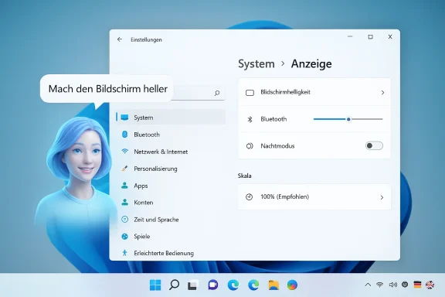Click the Skala section heading
The height and width of the screenshot is (297, 445).
(245, 176)
